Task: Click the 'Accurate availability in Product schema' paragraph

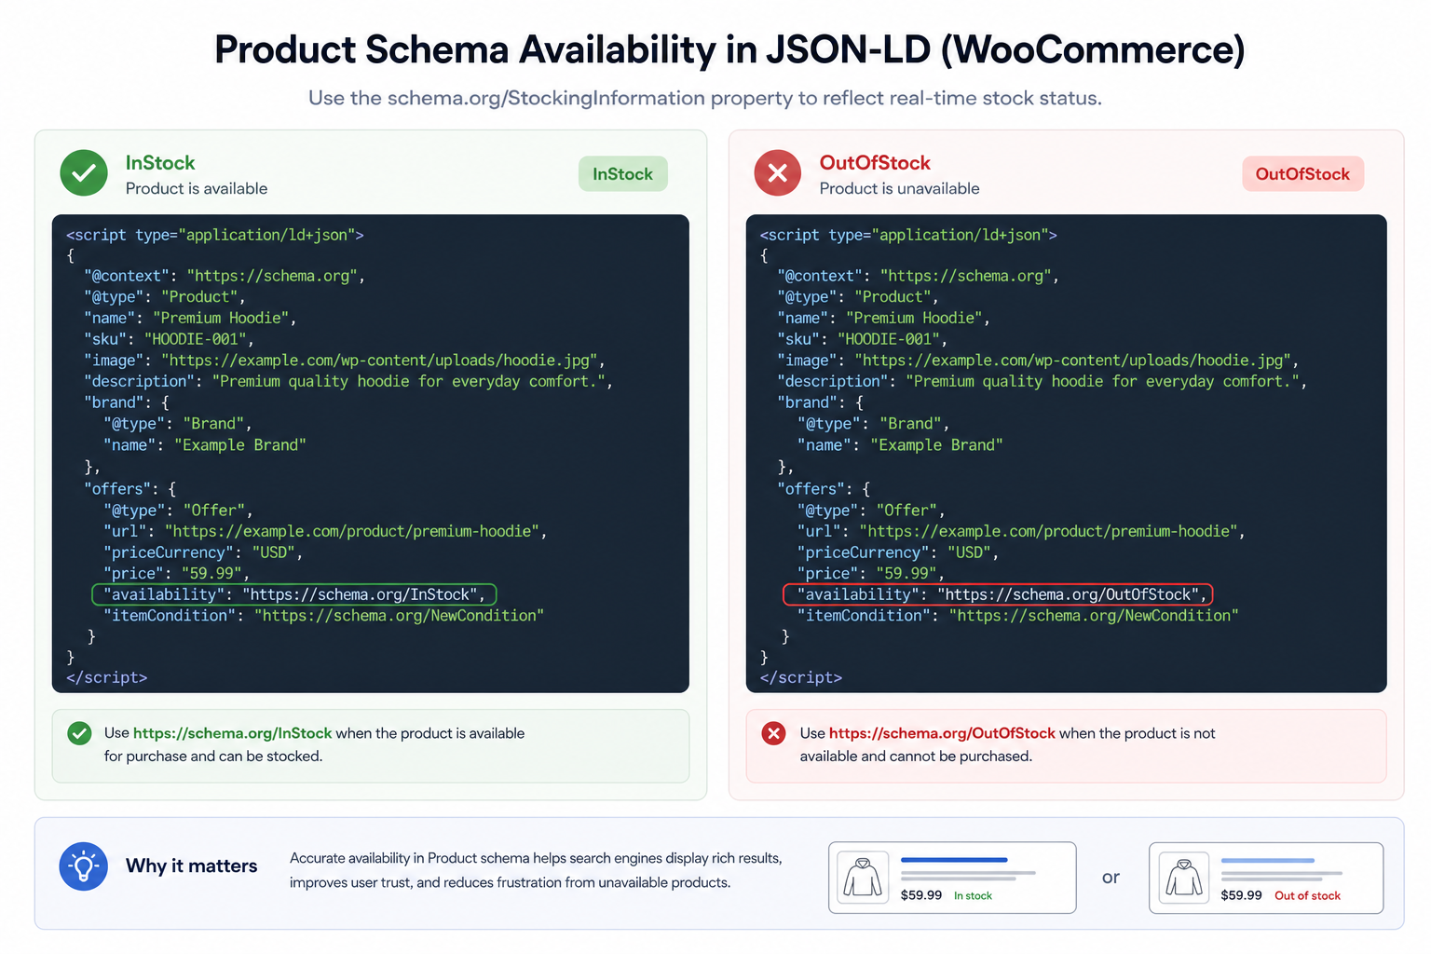Action: pyautogui.click(x=536, y=870)
